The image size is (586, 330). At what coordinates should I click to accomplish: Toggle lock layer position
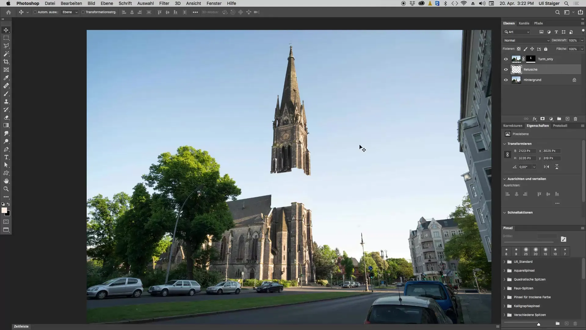[532, 49]
